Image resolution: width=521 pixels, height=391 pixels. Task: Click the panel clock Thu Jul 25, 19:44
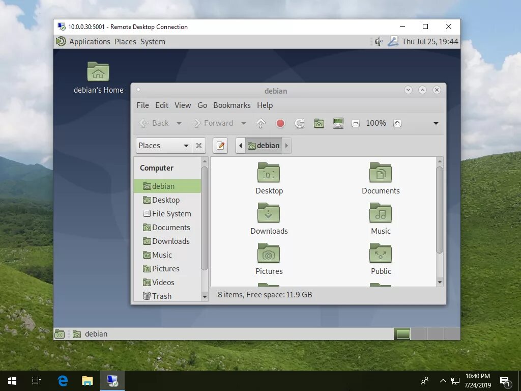click(430, 42)
